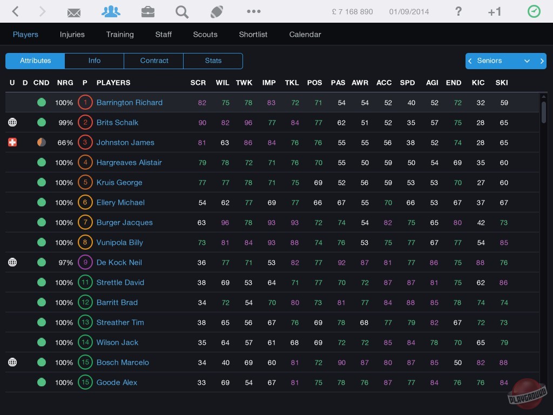Go to previous squad with left chevron

[x=470, y=61]
